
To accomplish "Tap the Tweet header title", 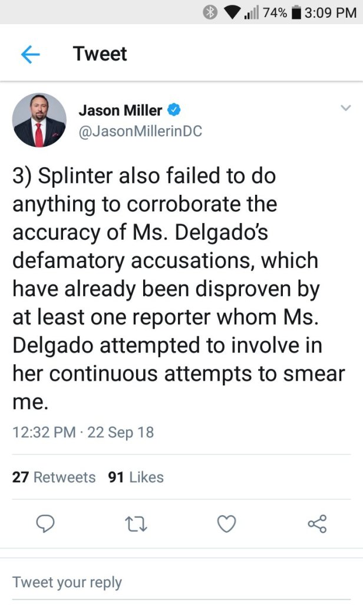I will click(100, 54).
